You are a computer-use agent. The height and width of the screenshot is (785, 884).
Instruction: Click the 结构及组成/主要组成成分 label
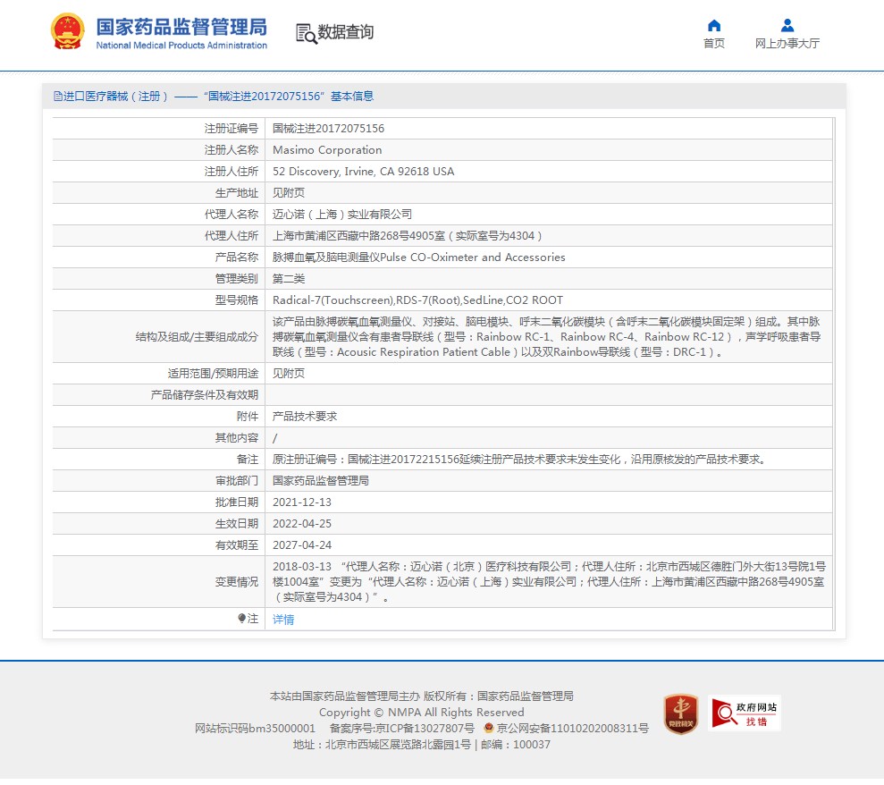[197, 337]
